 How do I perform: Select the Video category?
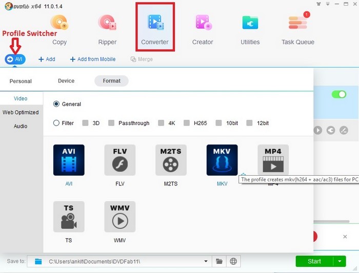point(21,98)
